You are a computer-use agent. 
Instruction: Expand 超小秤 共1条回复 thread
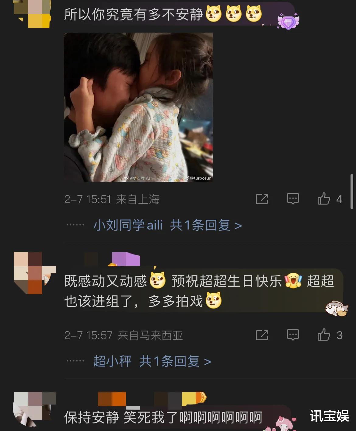tap(152, 361)
